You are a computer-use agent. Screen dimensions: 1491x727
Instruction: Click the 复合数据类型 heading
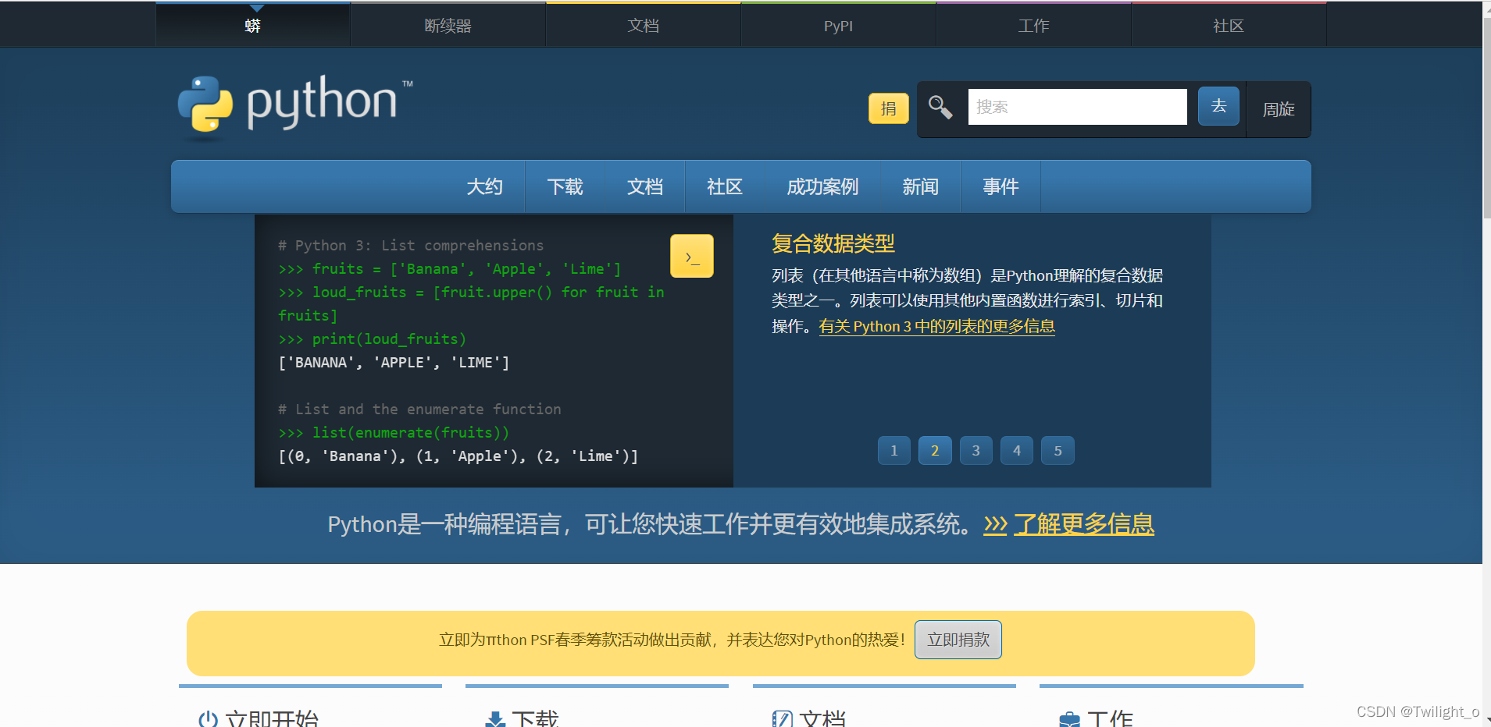pyautogui.click(x=833, y=243)
